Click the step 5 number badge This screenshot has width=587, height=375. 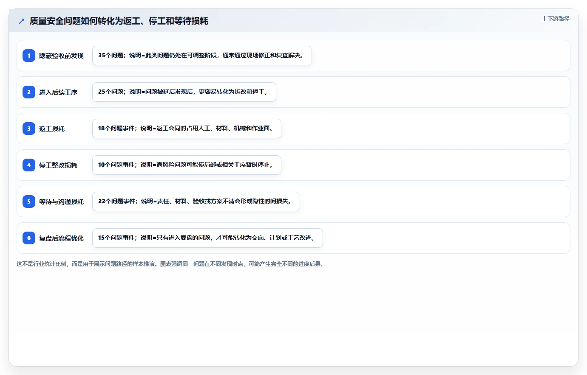pyautogui.click(x=29, y=201)
